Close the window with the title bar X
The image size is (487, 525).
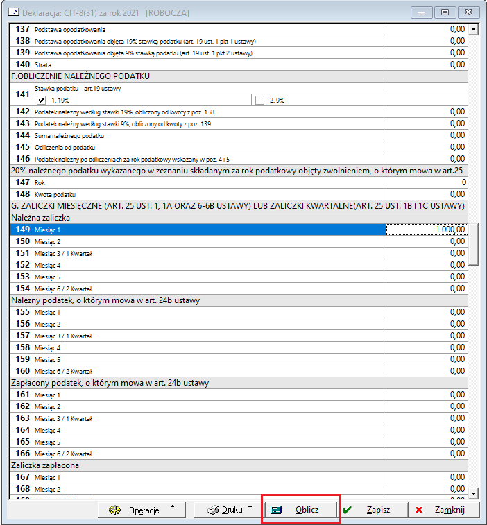pyautogui.click(x=468, y=12)
